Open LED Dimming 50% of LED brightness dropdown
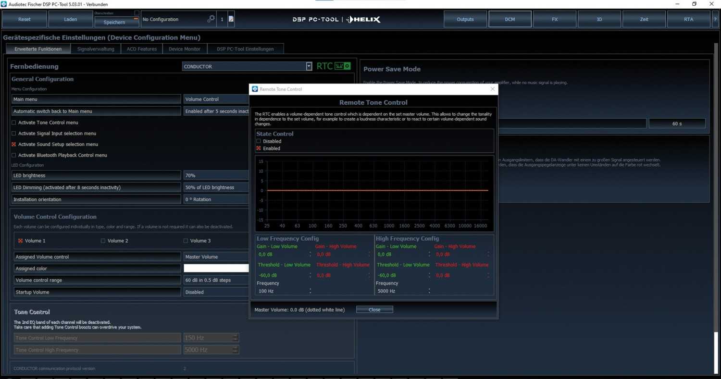The height and width of the screenshot is (379, 721). [x=216, y=187]
